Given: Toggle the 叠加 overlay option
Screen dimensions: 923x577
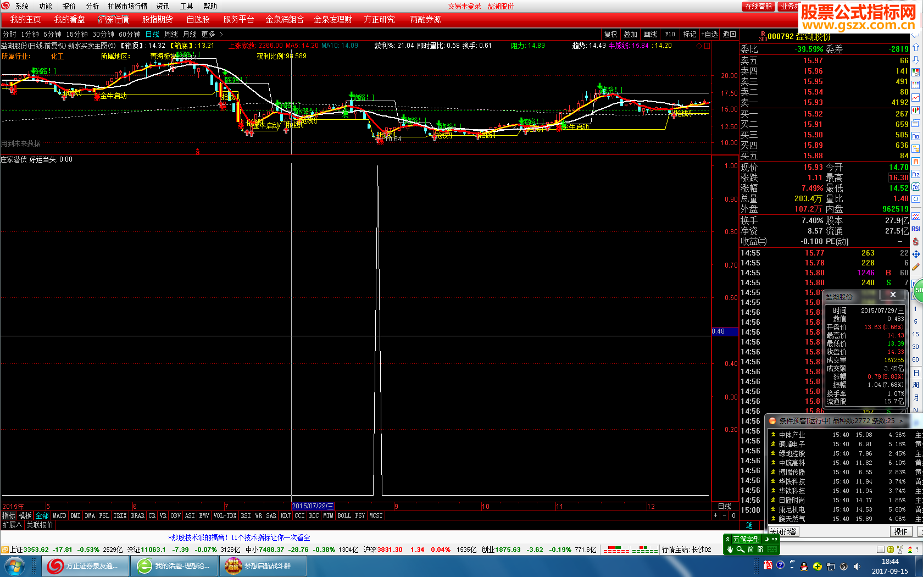Looking at the screenshot, I should pyautogui.click(x=630, y=34).
